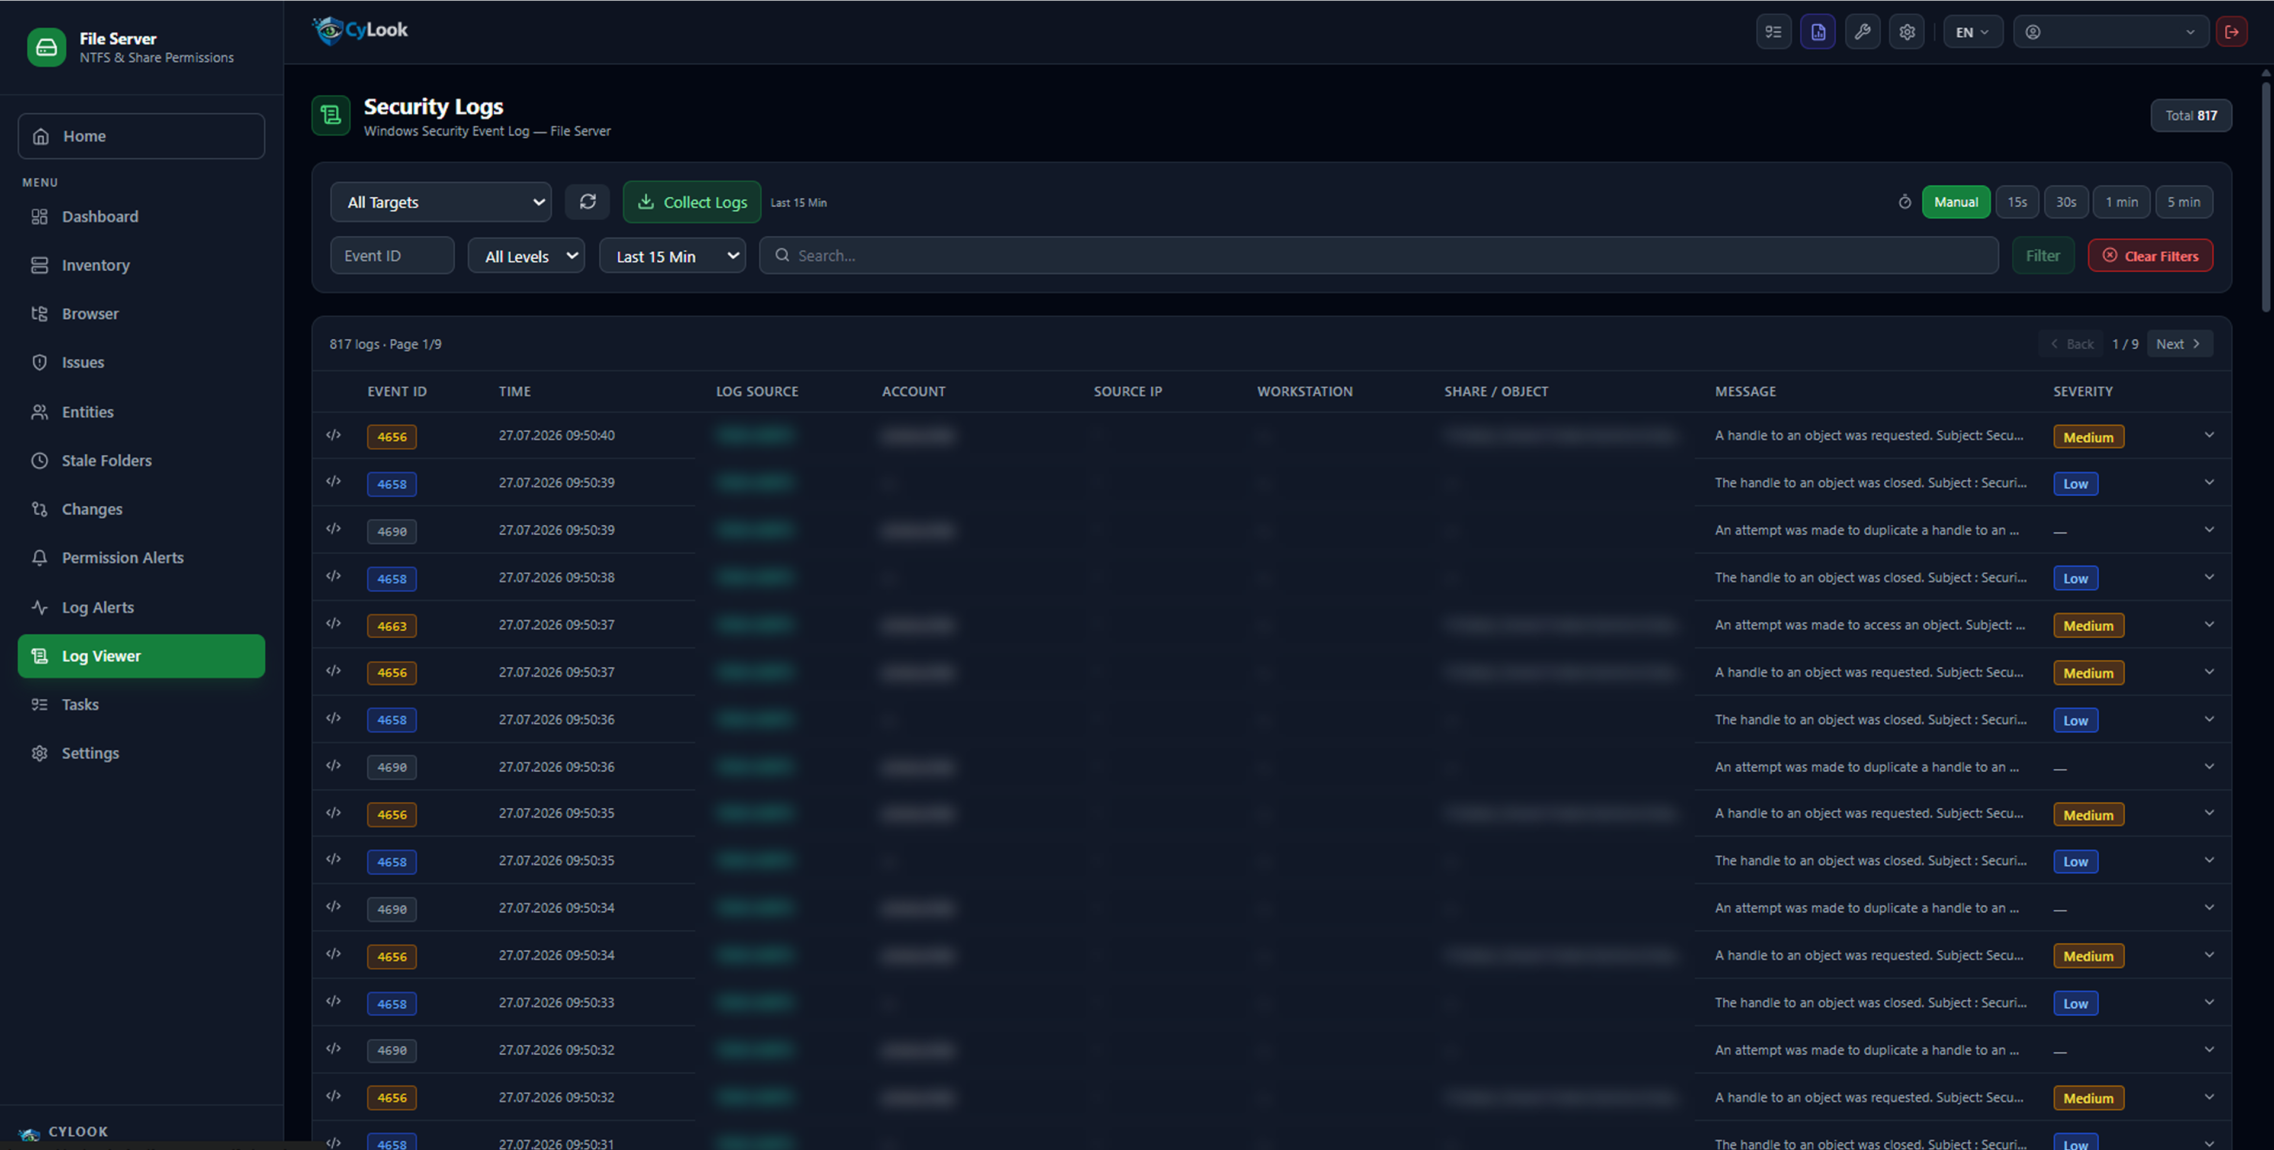Viewport: 2274px width, 1150px height.
Task: Open Dashboard from the sidebar
Action: click(142, 216)
